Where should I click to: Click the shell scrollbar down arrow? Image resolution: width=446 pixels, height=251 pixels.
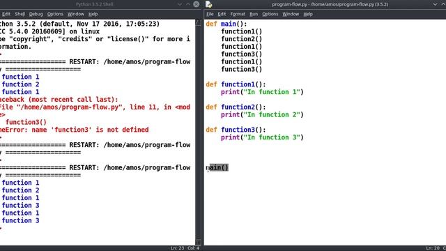click(x=198, y=242)
